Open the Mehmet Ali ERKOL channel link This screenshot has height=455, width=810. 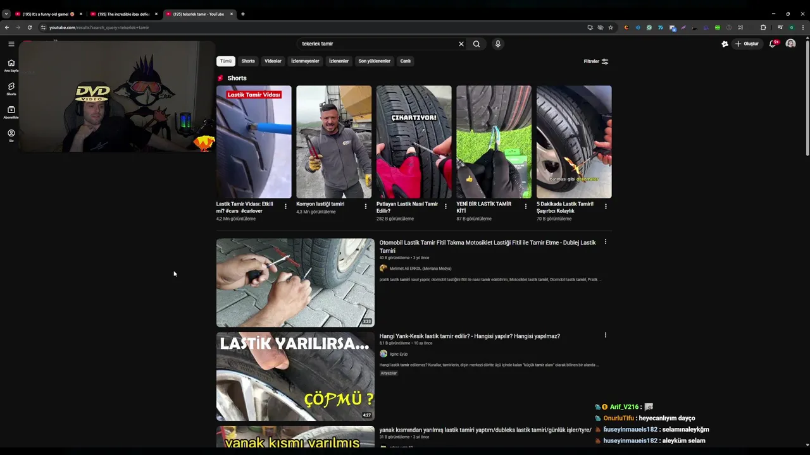[420, 269]
